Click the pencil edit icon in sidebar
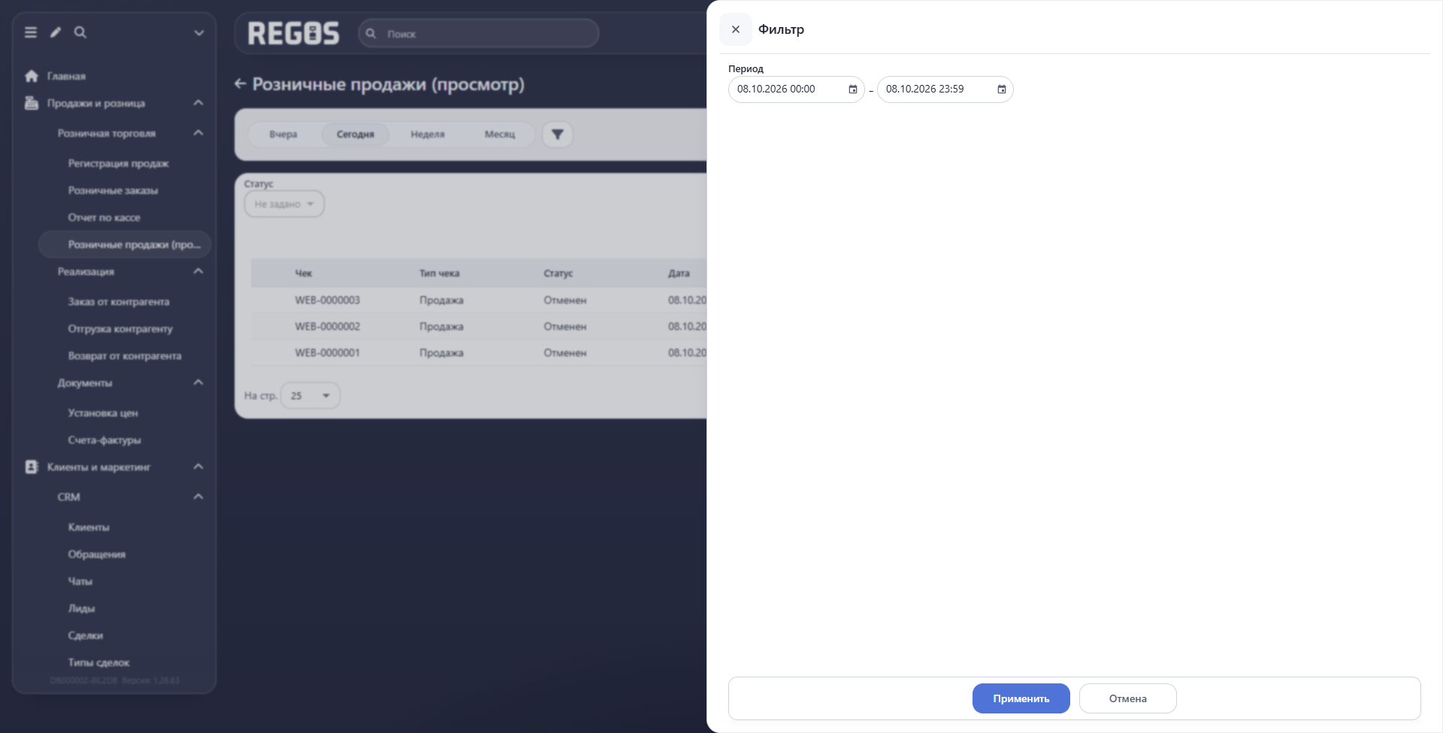1443x733 pixels. click(56, 32)
